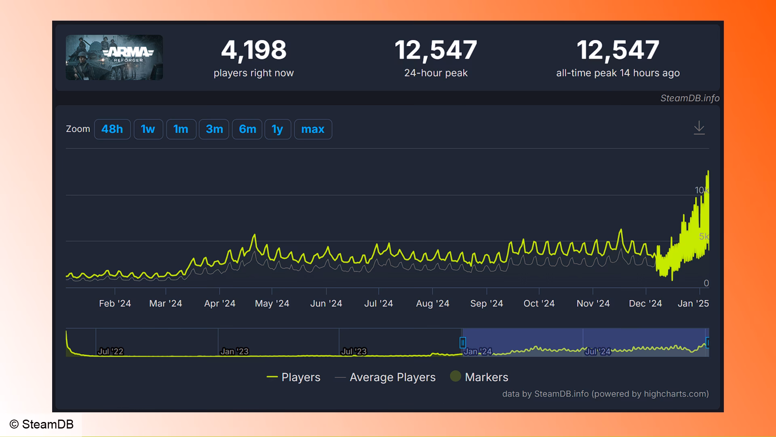Screen dimensions: 776x437
Task: Choose the 6m zoom range
Action: point(247,129)
